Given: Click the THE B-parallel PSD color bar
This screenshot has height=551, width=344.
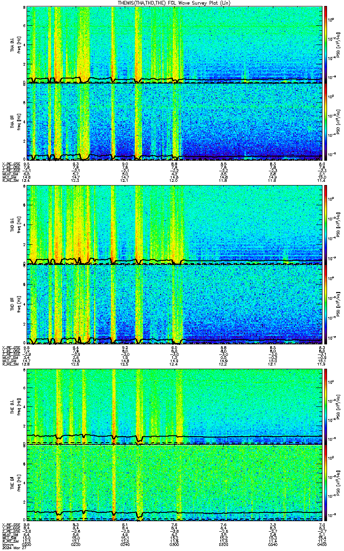Looking at the screenshot, I should pyautogui.click(x=326, y=483).
